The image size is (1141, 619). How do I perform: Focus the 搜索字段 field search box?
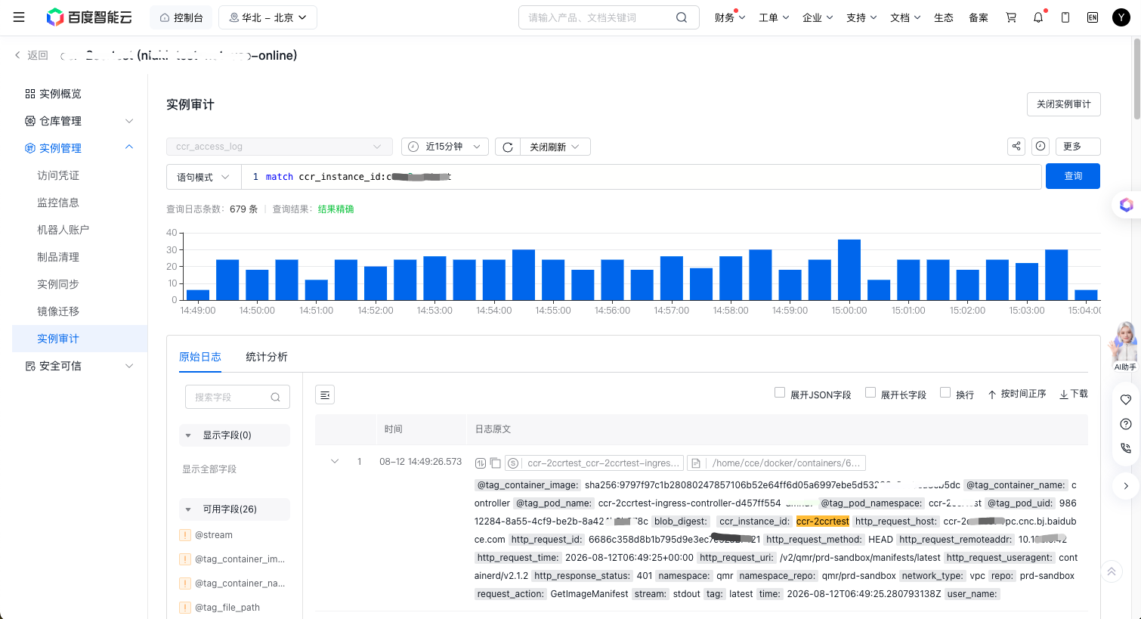tap(237, 397)
